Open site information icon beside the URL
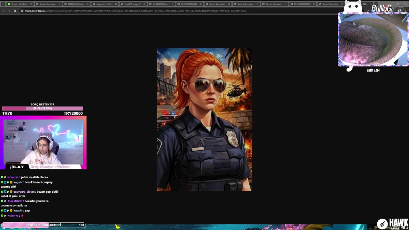This screenshot has height=230, width=409. pyautogui.click(x=22, y=11)
